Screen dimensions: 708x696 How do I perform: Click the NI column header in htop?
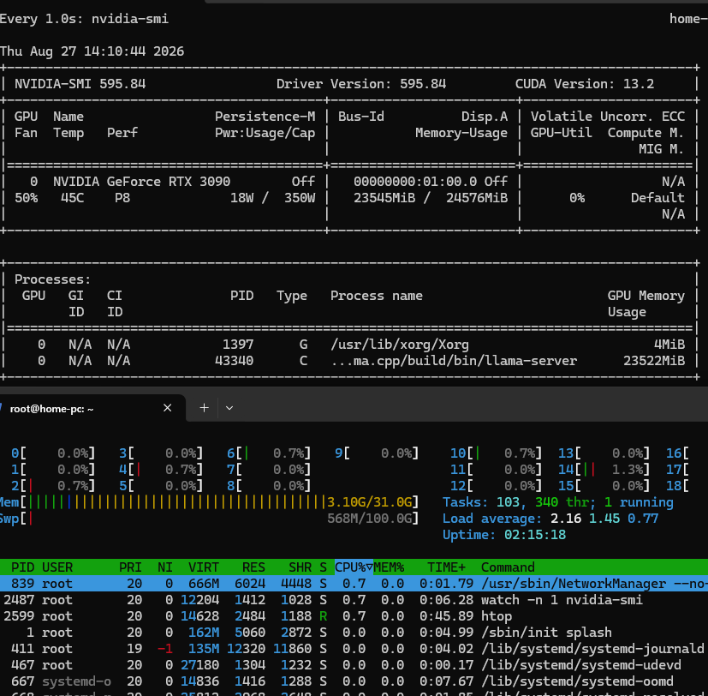pos(165,567)
